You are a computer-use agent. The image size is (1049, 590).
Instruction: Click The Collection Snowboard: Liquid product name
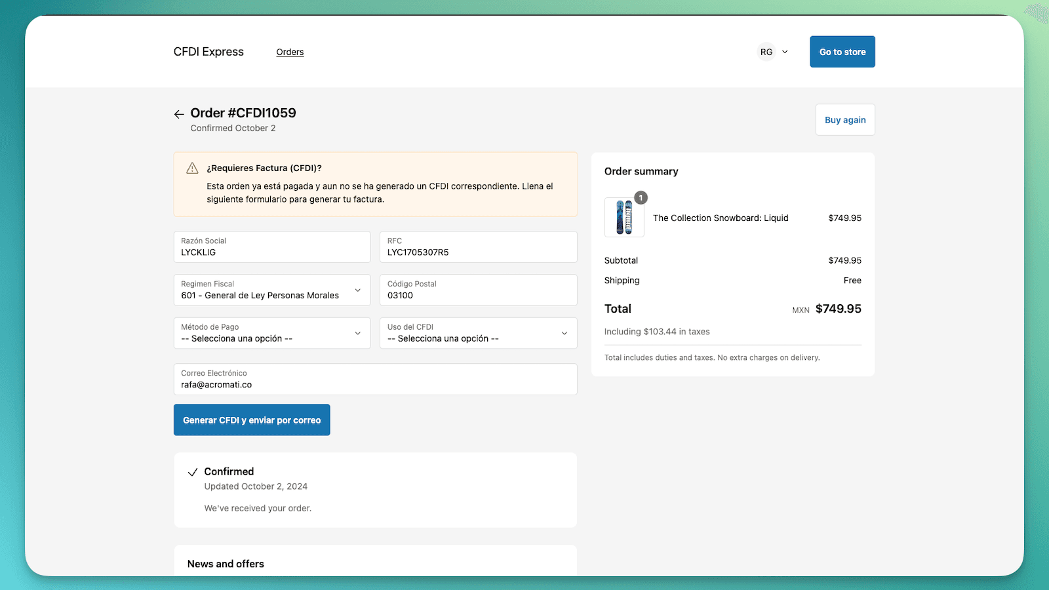tap(721, 218)
